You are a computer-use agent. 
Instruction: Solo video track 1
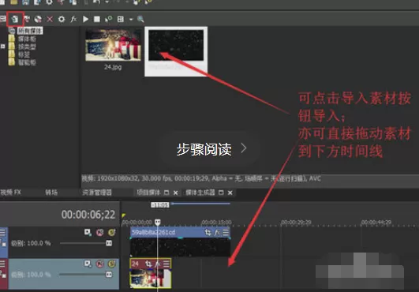(112, 233)
